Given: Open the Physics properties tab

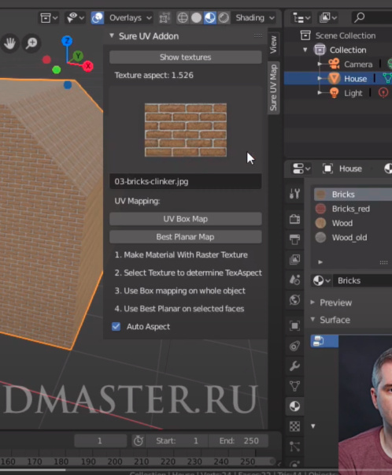Looking at the screenshot, I should tap(294, 346).
